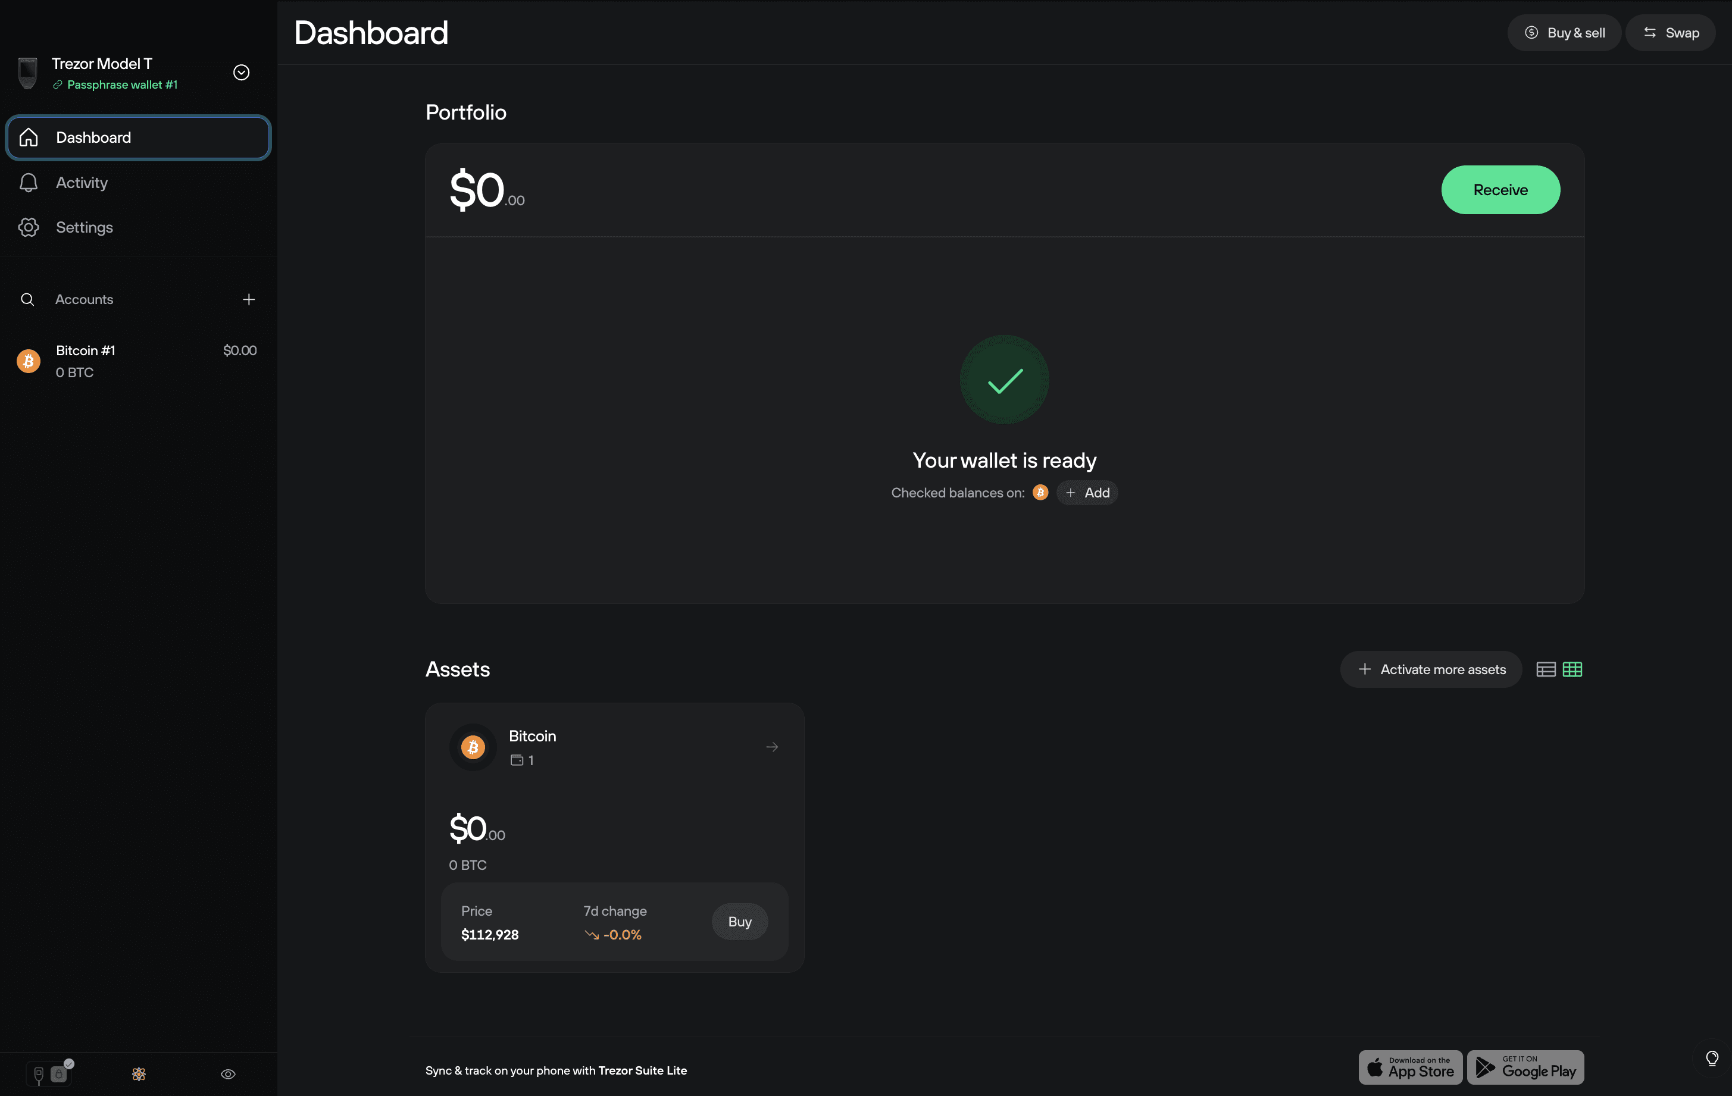Click the Bitcoin price $112,928
Image resolution: width=1732 pixels, height=1096 pixels.
(x=490, y=935)
